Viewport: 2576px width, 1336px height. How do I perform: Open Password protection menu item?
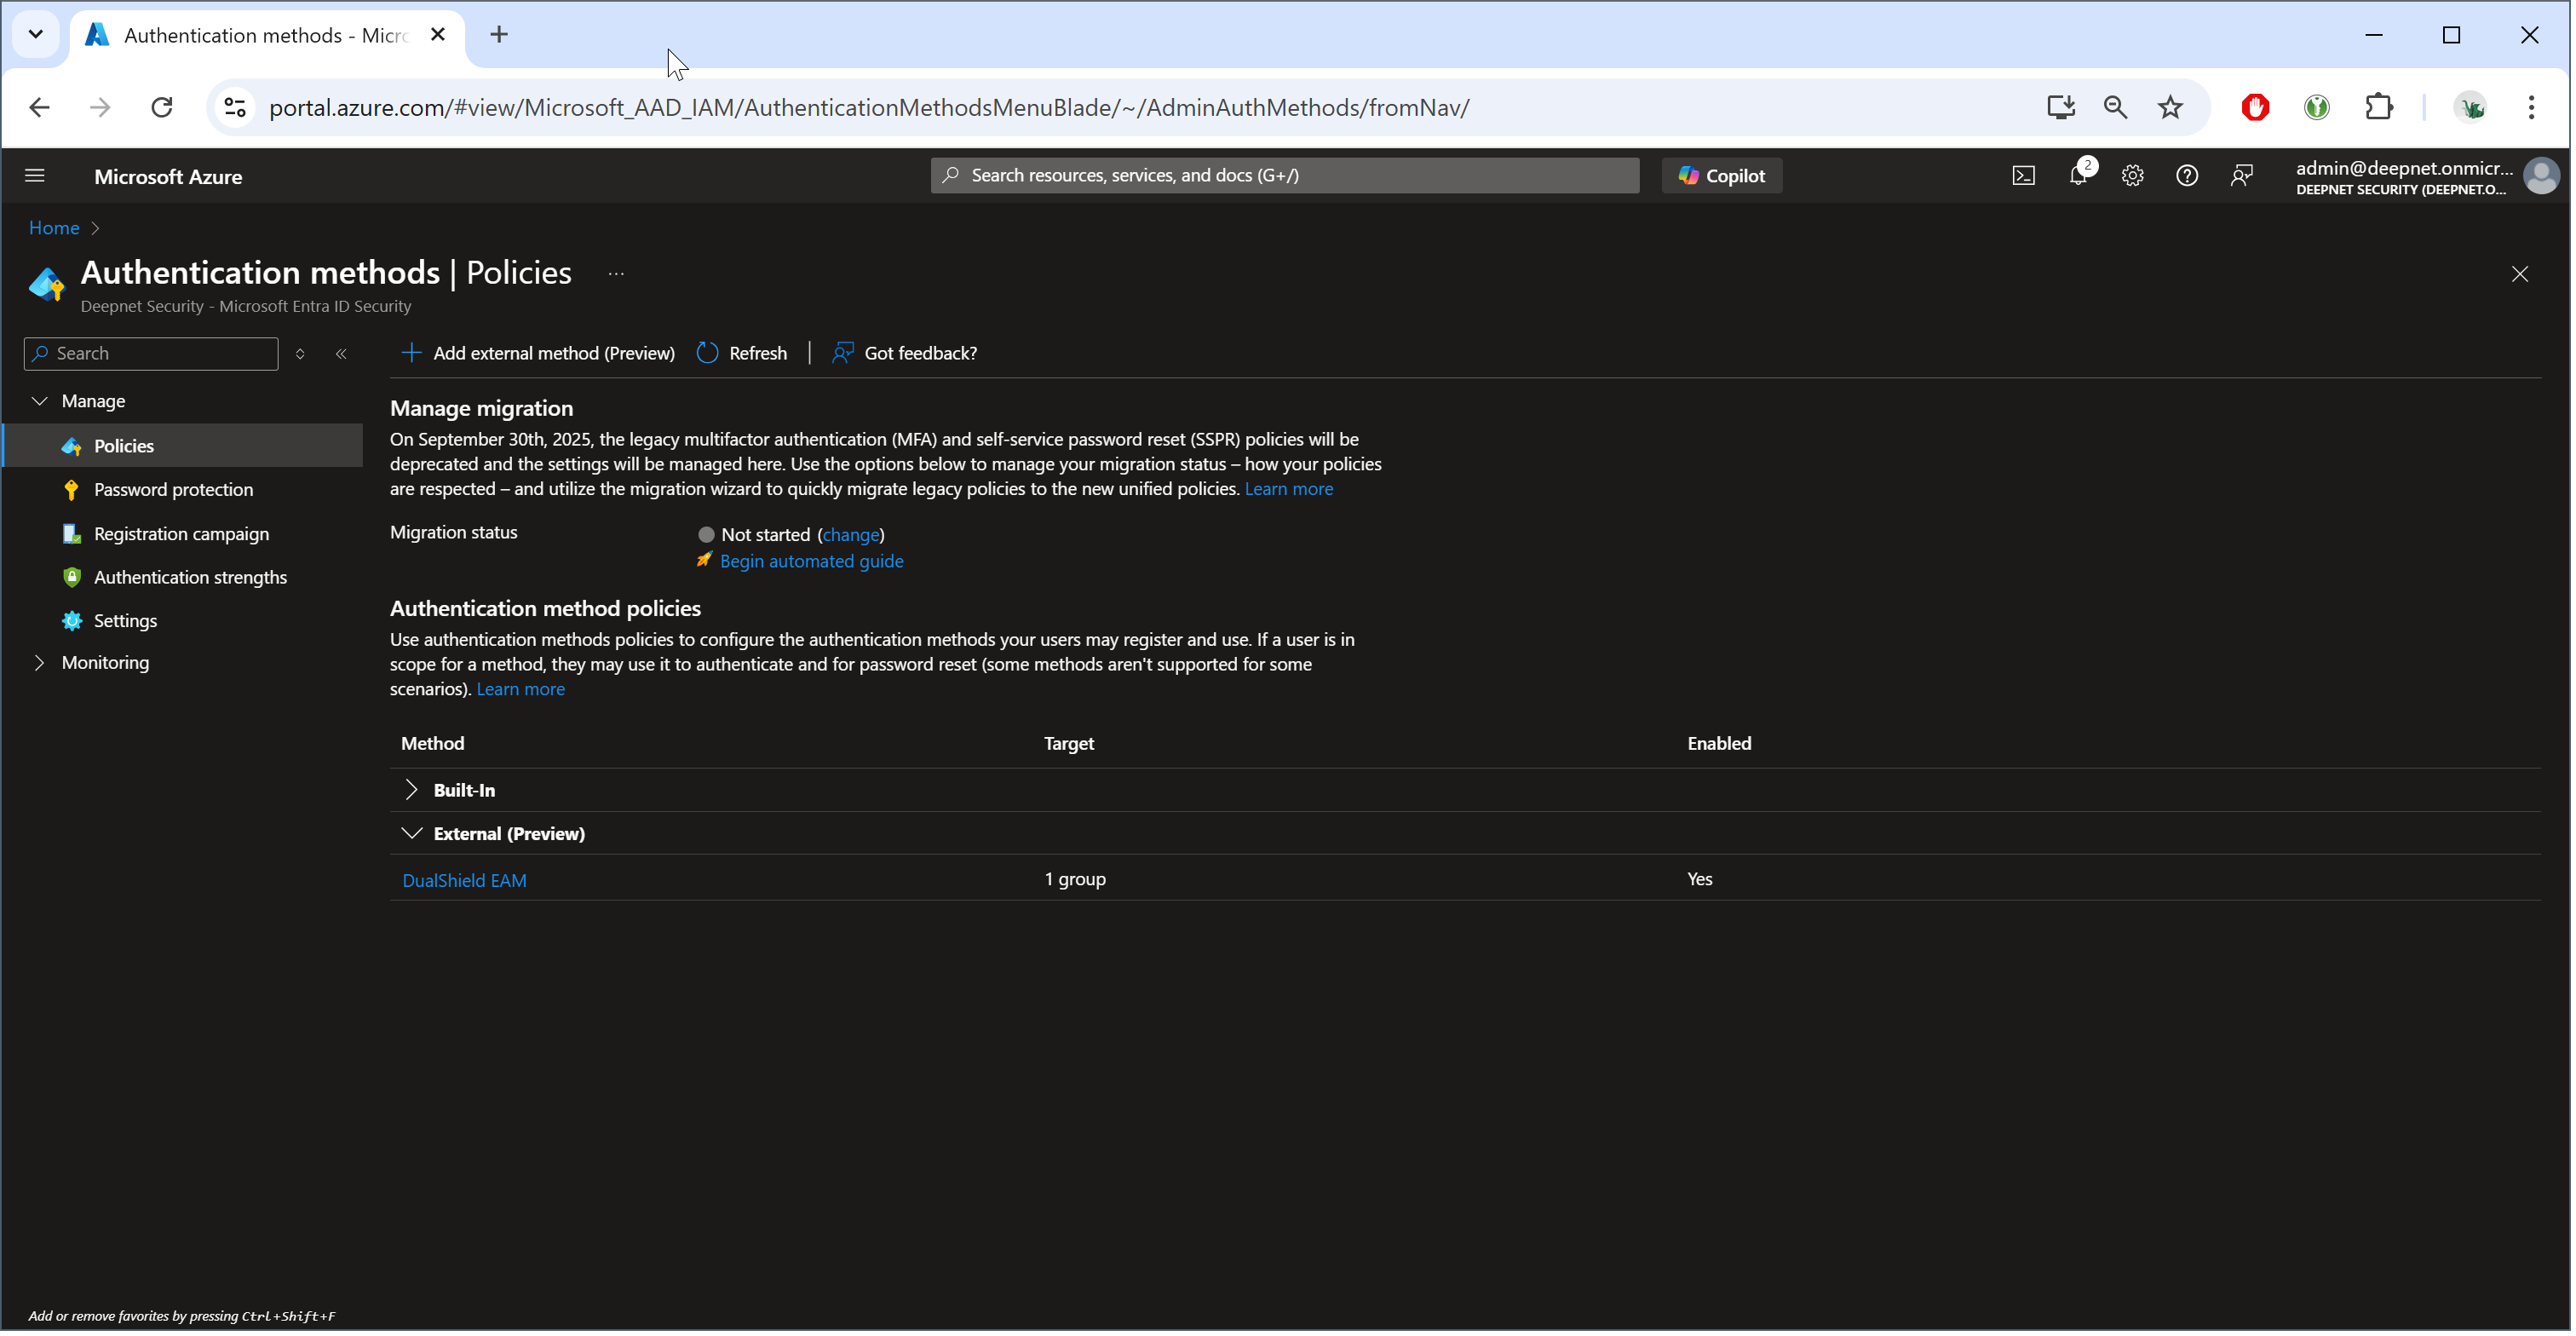pyautogui.click(x=174, y=490)
